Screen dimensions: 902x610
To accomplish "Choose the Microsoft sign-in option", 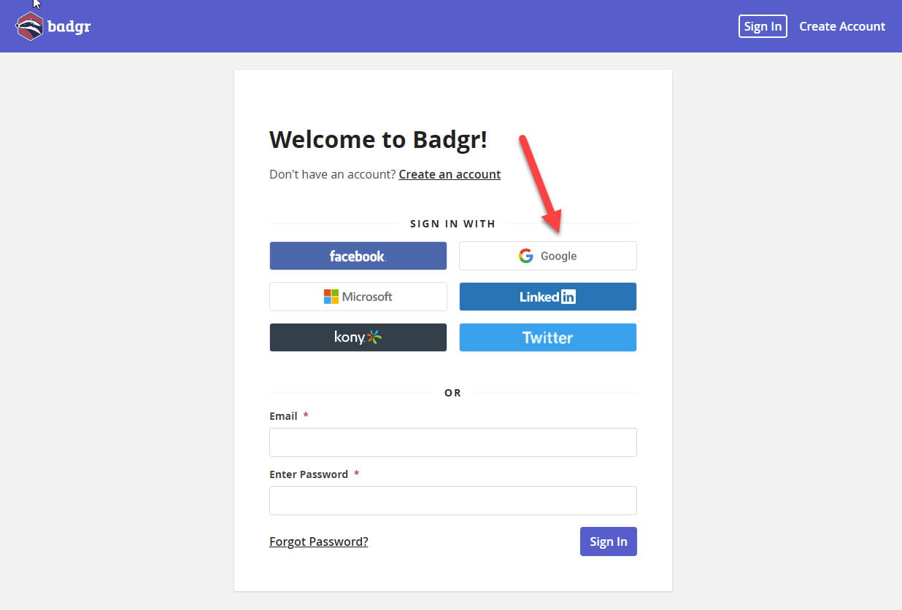I will (358, 297).
